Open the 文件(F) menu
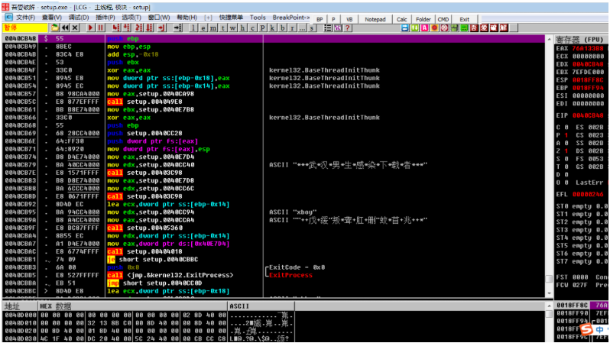Viewport: 610px width, 343px height. 25,18
